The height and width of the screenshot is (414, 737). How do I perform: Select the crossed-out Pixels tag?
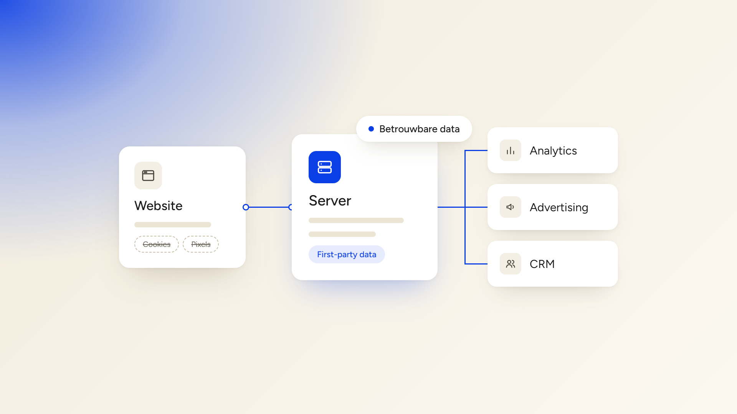(x=201, y=244)
